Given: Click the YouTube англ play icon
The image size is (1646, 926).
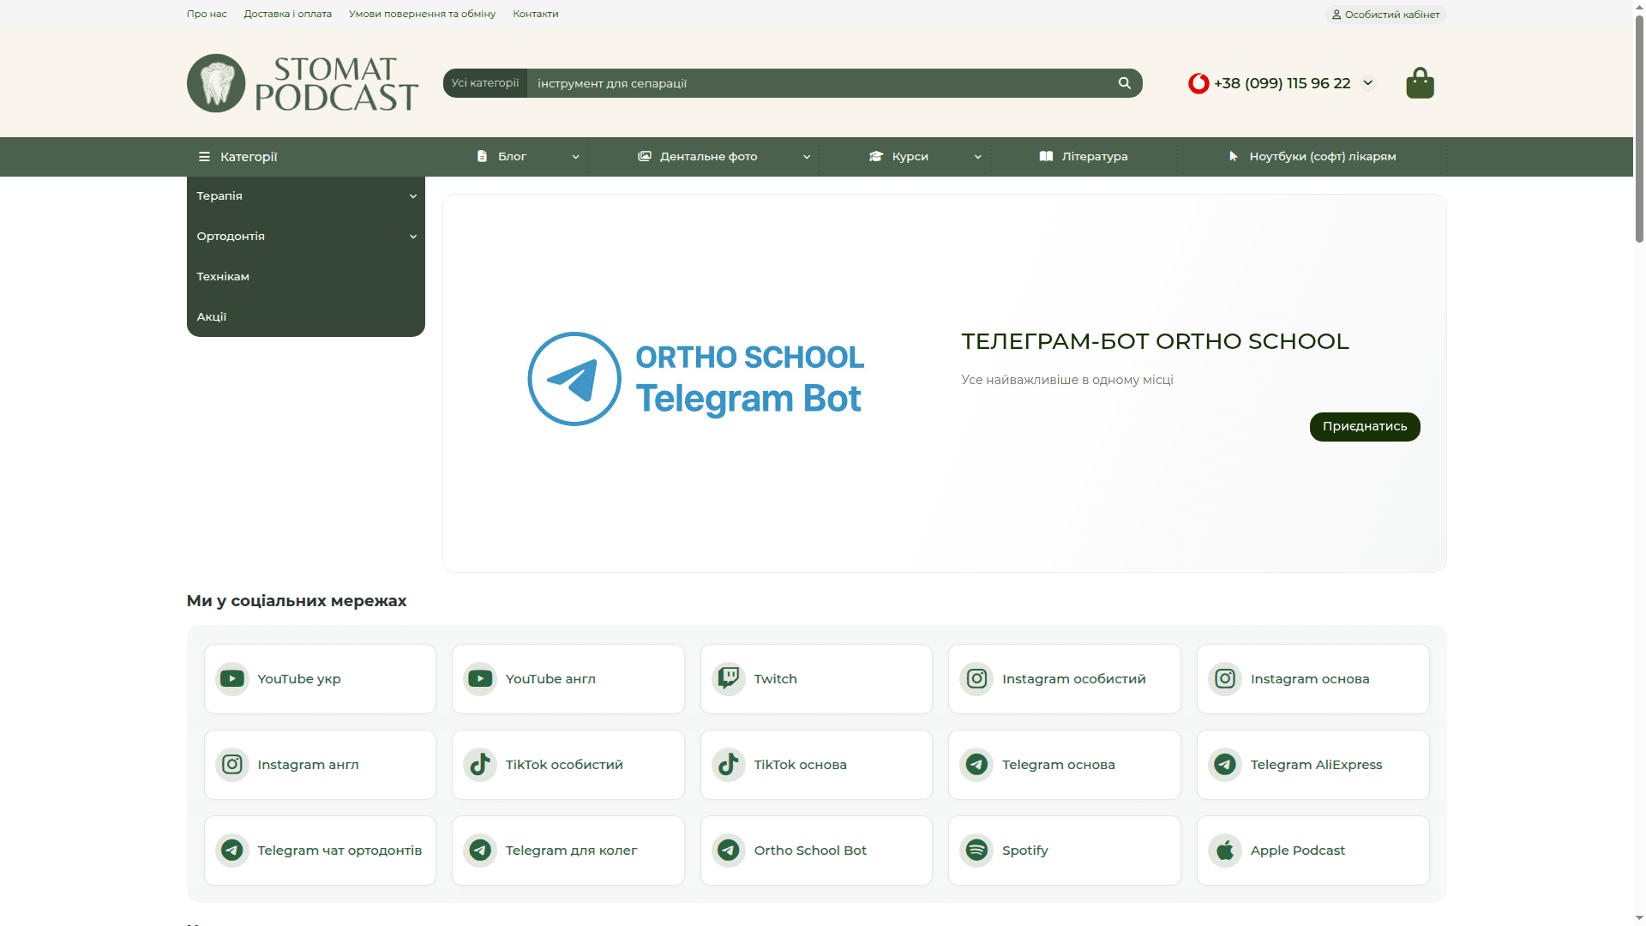Looking at the screenshot, I should tap(480, 679).
